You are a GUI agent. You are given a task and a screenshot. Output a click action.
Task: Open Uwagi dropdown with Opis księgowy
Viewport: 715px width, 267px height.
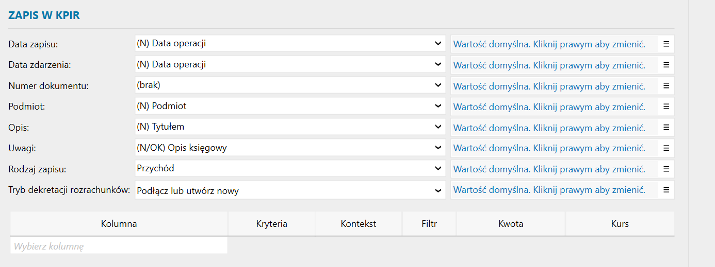pyautogui.click(x=290, y=148)
